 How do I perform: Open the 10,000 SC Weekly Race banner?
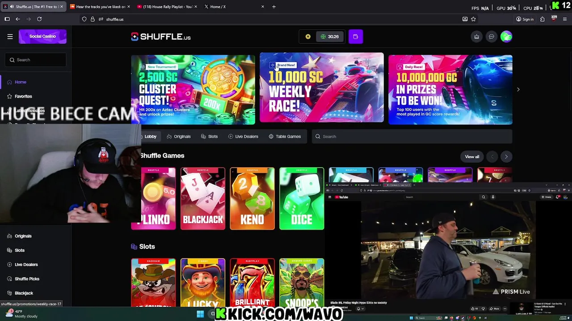coord(322,88)
